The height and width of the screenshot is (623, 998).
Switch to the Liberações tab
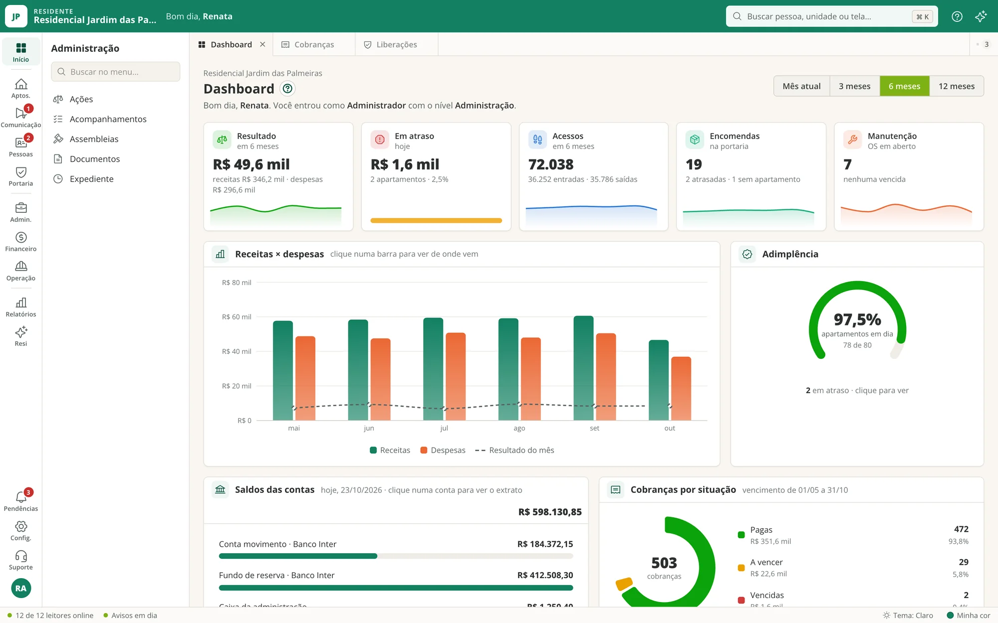click(397, 45)
